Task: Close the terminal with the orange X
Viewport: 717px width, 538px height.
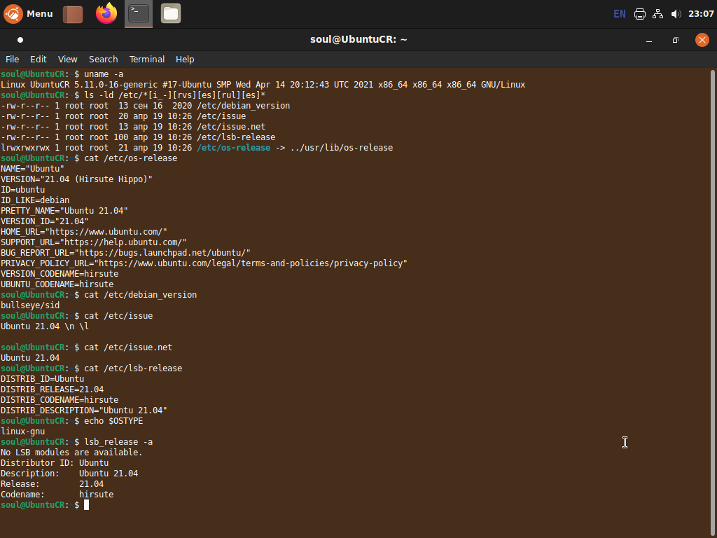Action: click(x=702, y=40)
